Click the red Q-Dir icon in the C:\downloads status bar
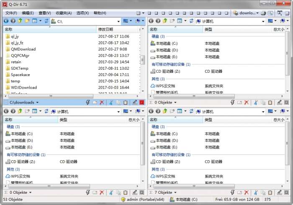The height and width of the screenshot is (205, 293). pyautogui.click(x=142, y=102)
